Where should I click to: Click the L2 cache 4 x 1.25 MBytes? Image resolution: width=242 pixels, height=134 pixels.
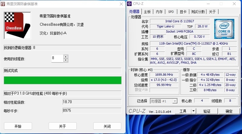pyautogui.click(x=210, y=85)
